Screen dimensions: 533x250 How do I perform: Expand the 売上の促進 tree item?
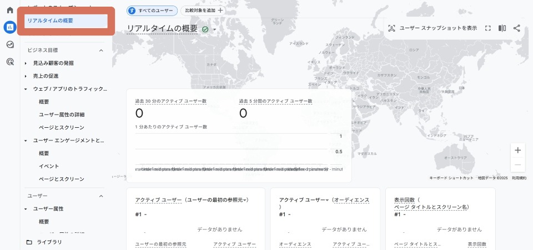(26, 76)
